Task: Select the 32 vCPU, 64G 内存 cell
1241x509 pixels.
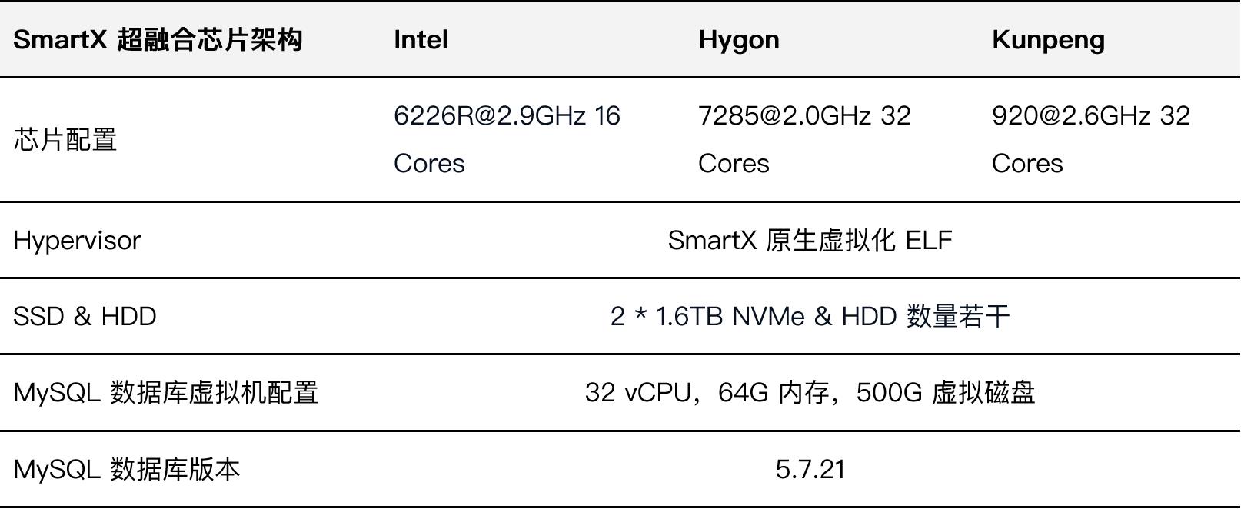Action: click(810, 392)
